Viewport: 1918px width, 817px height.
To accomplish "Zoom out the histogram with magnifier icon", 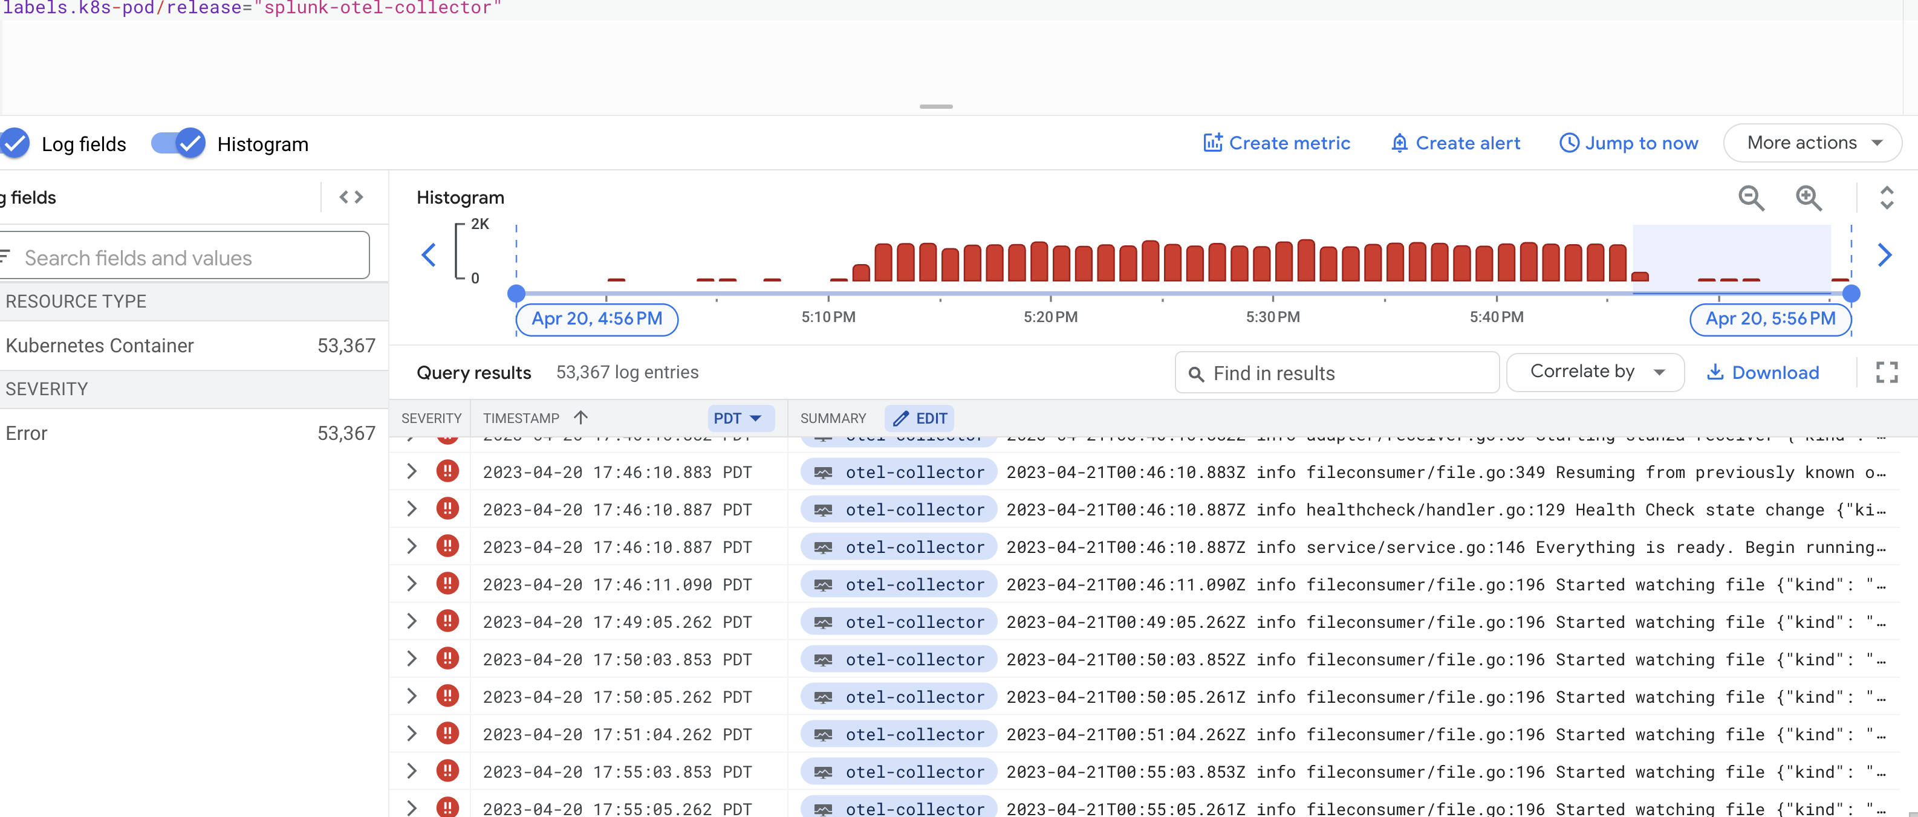I will [1751, 198].
